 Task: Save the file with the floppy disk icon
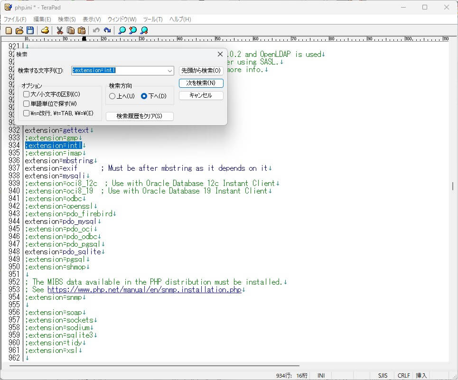pos(30,30)
